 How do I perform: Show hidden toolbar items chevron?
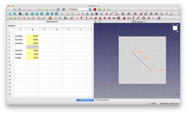(179, 14)
